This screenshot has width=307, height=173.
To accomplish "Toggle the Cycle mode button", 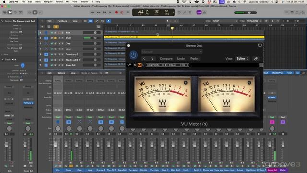I will (128, 12).
